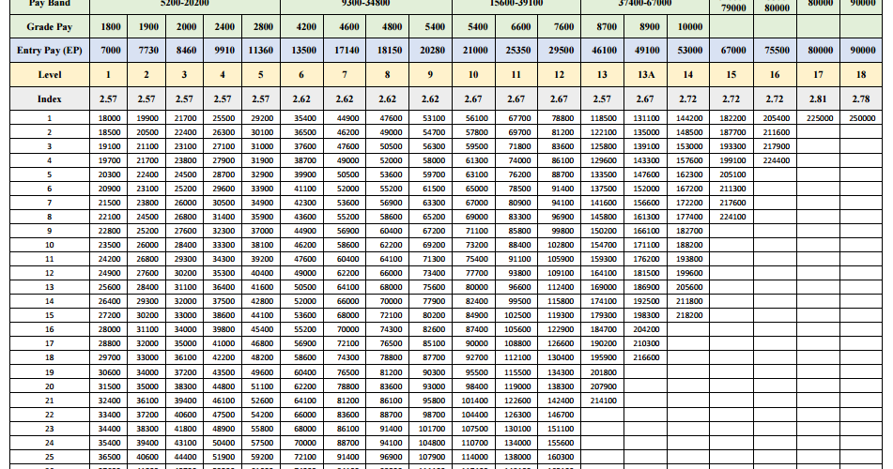Click cell 224100 under Level 15
Viewport: 893px width, 469px height.
[732, 217]
